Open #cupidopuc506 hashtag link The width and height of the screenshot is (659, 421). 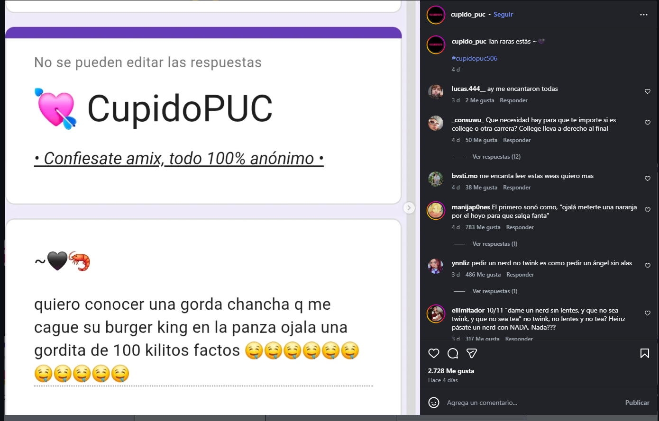(x=475, y=58)
